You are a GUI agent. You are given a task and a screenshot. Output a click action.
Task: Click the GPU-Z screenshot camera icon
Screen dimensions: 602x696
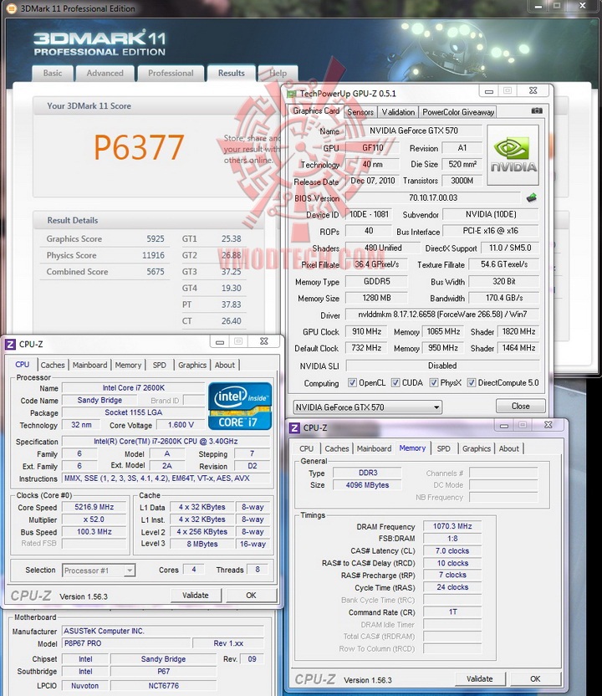tap(536, 111)
